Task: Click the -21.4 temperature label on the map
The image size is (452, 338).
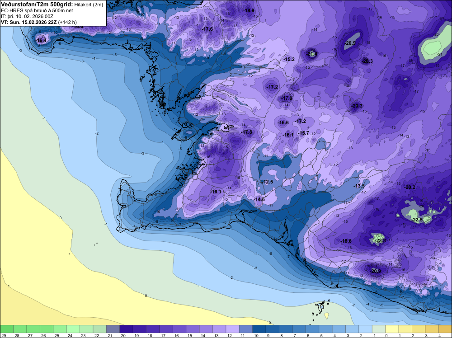Action: click(x=311, y=54)
